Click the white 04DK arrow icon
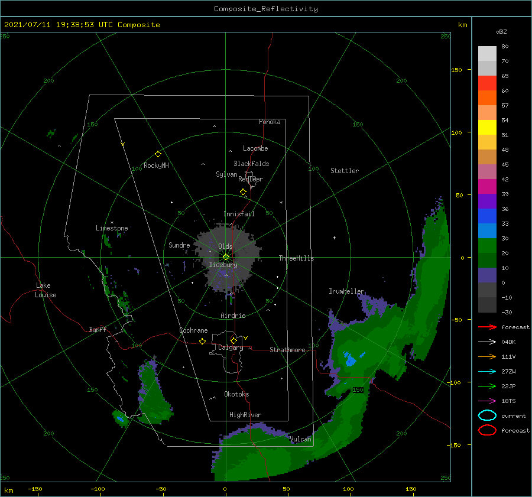The image size is (532, 497). (x=487, y=342)
